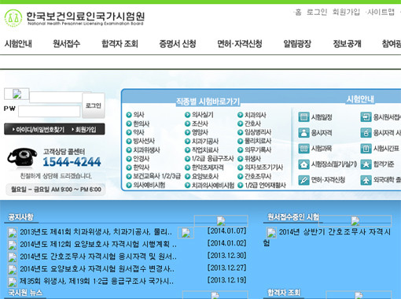Click the 응시자격 사전심사 icon under 응시원서접수
The width and height of the screenshot is (401, 299).
[366, 133]
